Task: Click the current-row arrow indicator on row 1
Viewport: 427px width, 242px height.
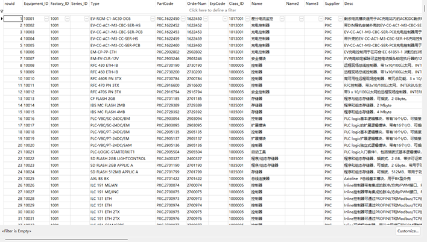Action: point(2,19)
